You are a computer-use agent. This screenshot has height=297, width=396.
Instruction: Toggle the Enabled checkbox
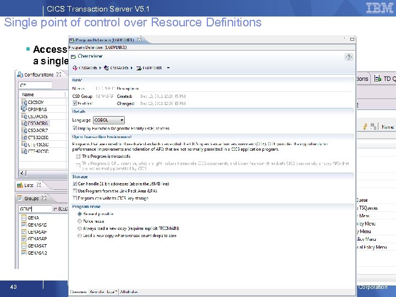tap(74, 103)
